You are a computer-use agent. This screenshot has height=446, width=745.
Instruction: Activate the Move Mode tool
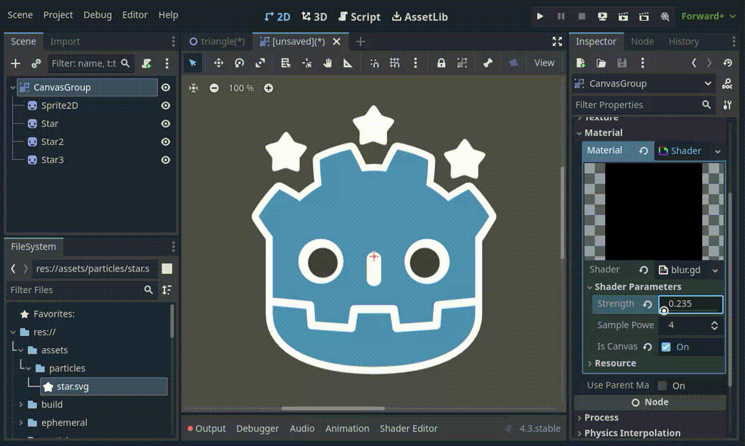tap(219, 63)
